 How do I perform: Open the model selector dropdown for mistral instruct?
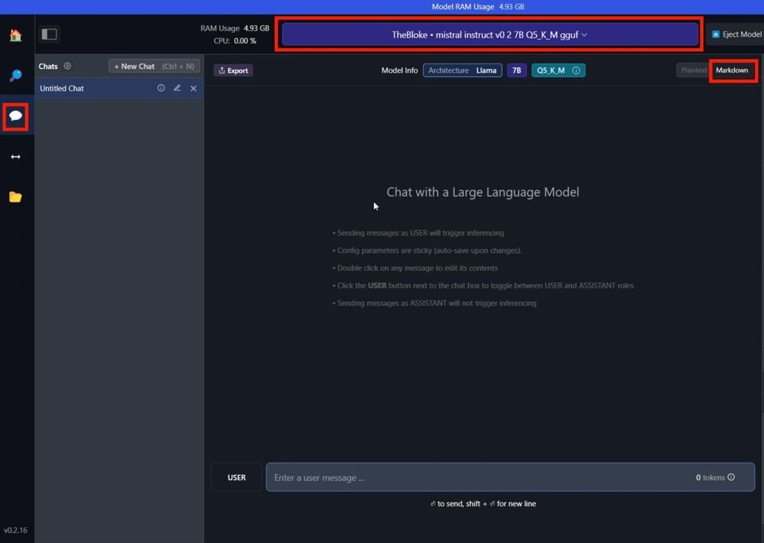(489, 34)
